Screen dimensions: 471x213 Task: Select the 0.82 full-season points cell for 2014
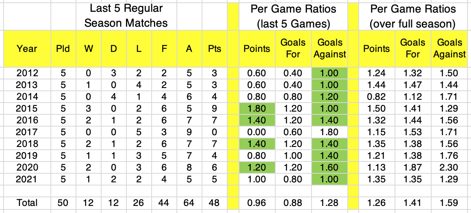[376, 97]
